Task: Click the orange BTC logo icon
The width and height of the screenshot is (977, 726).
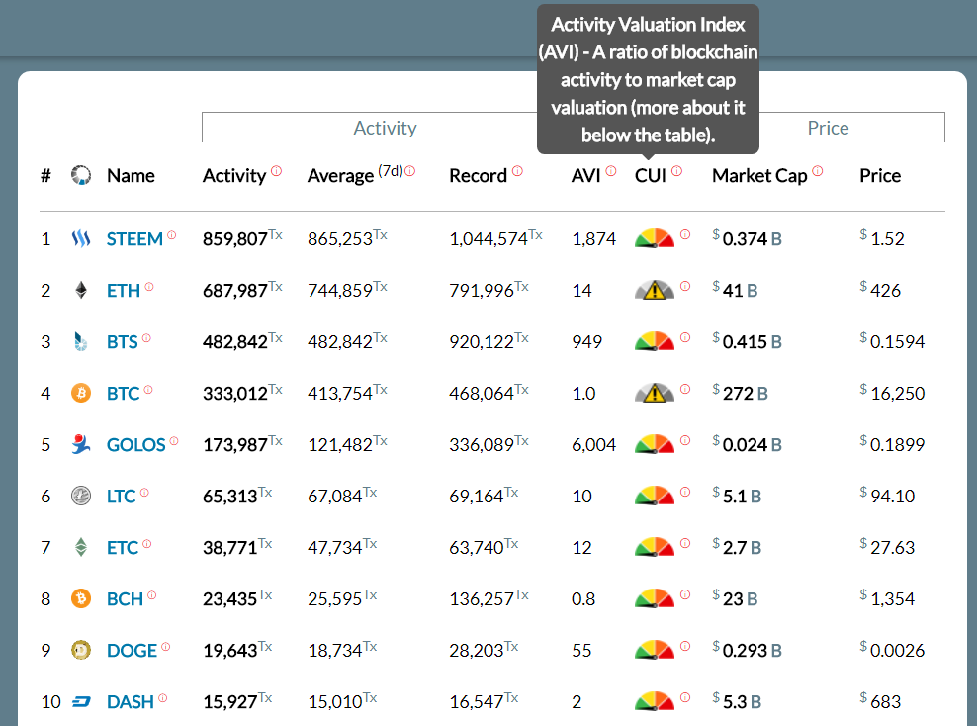Action: (81, 394)
